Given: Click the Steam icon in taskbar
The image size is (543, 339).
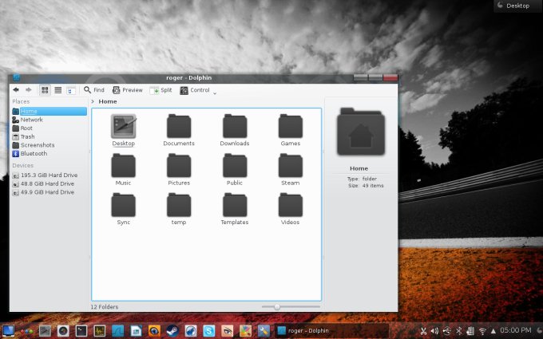Looking at the screenshot, I should click(173, 330).
